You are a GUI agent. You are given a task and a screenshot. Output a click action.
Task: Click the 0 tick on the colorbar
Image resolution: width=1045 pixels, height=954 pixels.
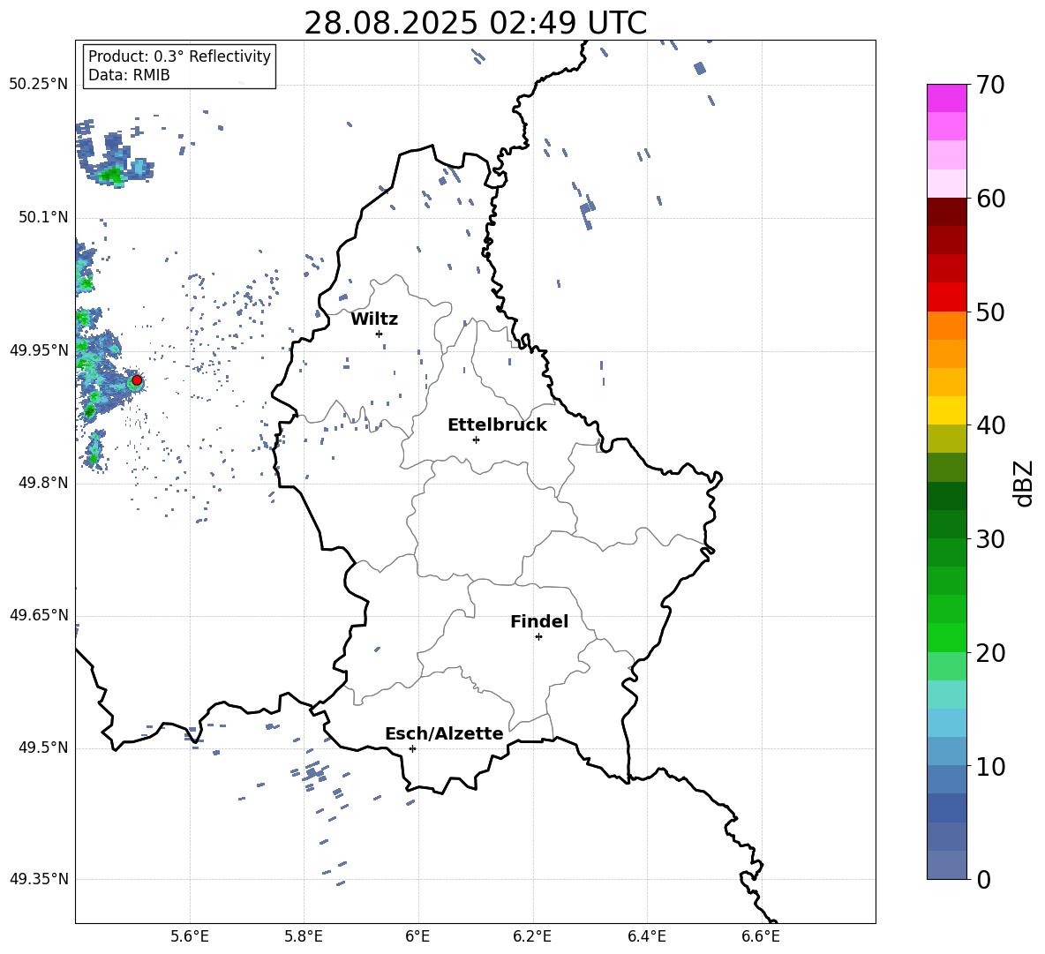click(983, 879)
